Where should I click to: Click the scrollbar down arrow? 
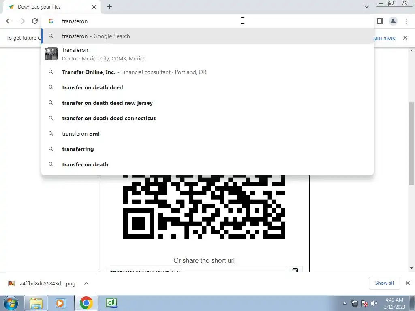tap(412, 268)
